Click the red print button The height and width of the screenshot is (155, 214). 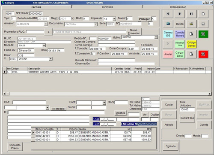pos(203,54)
